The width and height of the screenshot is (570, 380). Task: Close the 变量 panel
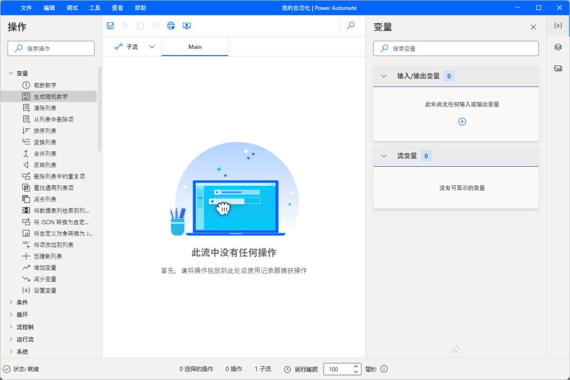pyautogui.click(x=533, y=27)
